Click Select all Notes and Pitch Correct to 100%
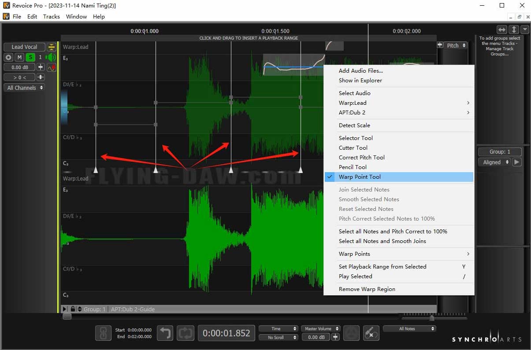The image size is (531, 350). coord(399,232)
